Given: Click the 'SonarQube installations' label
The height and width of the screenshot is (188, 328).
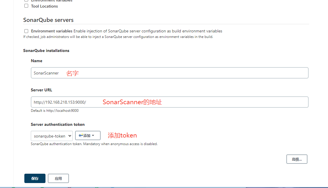Looking at the screenshot, I should (x=46, y=51).
